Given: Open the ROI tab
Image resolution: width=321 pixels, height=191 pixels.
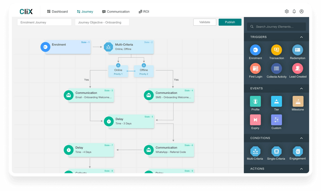Looking at the screenshot, I should (x=144, y=11).
